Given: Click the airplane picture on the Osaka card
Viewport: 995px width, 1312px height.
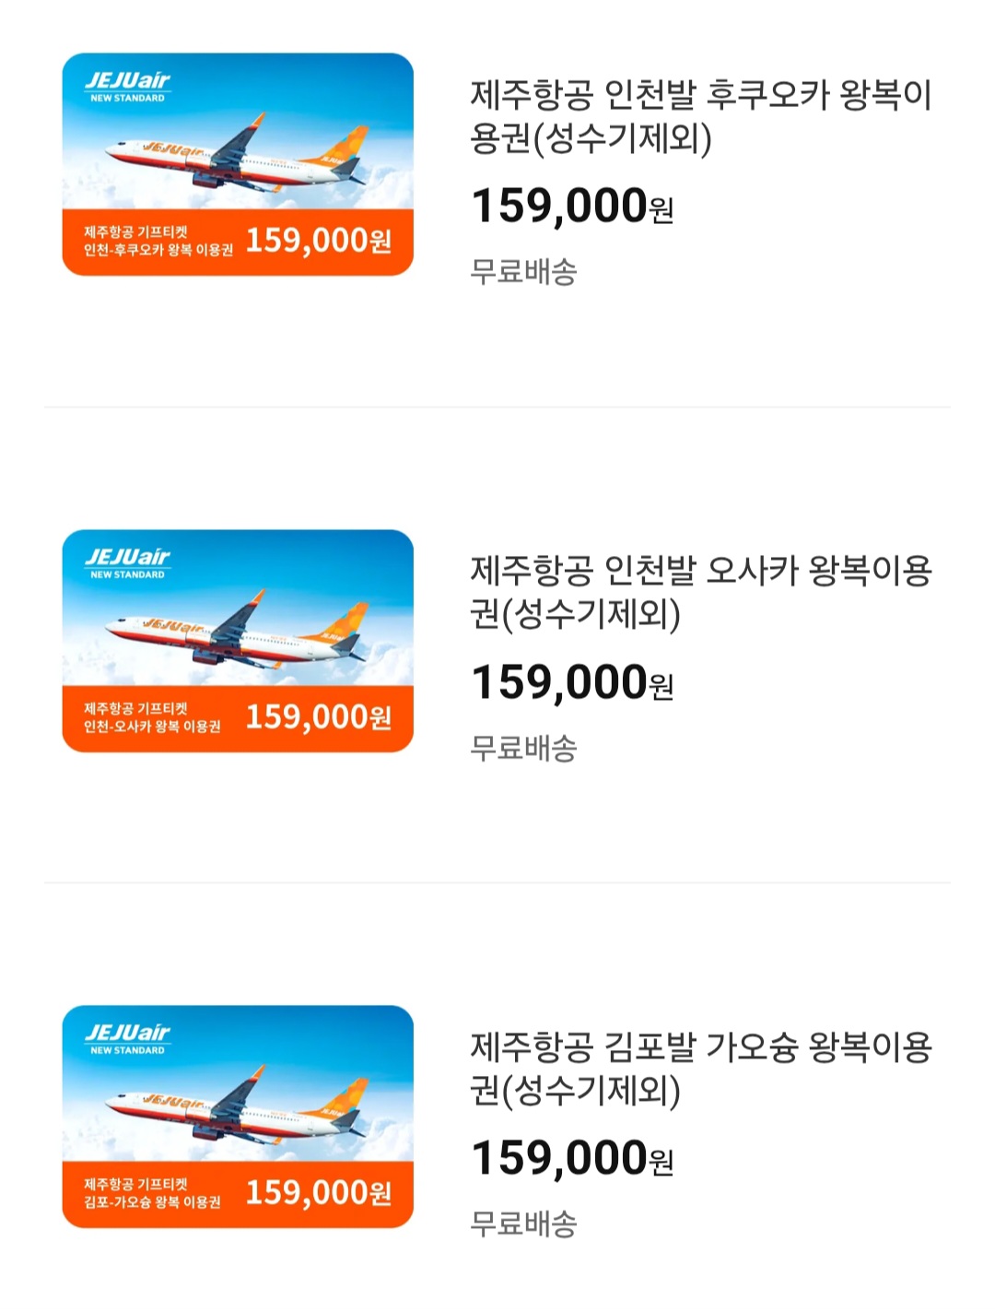Looking at the screenshot, I should pos(237,633).
